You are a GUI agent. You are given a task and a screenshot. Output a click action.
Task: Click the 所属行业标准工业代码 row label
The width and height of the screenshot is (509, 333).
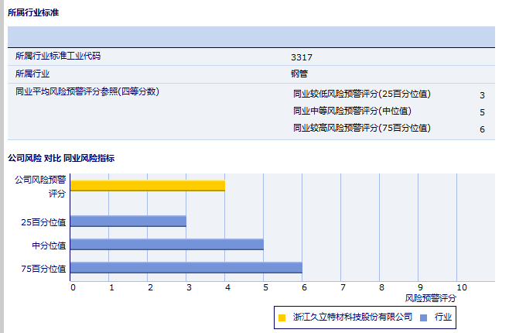(58, 57)
